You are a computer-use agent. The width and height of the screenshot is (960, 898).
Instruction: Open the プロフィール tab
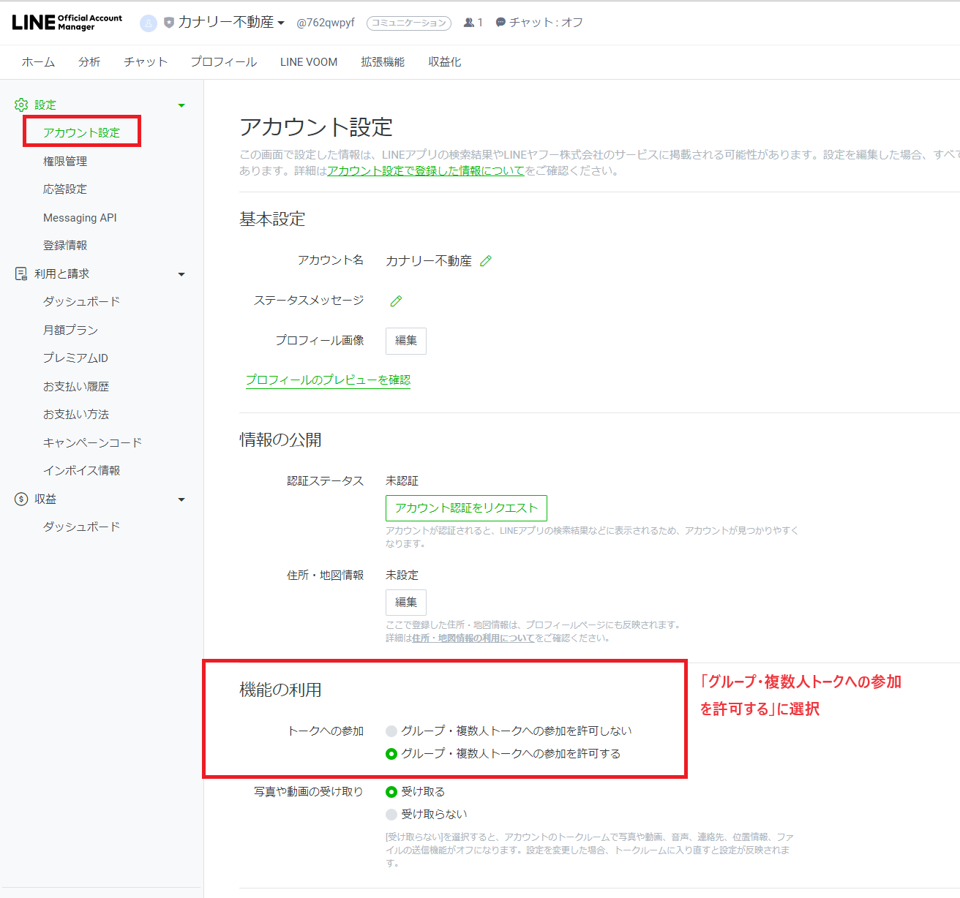click(x=224, y=62)
